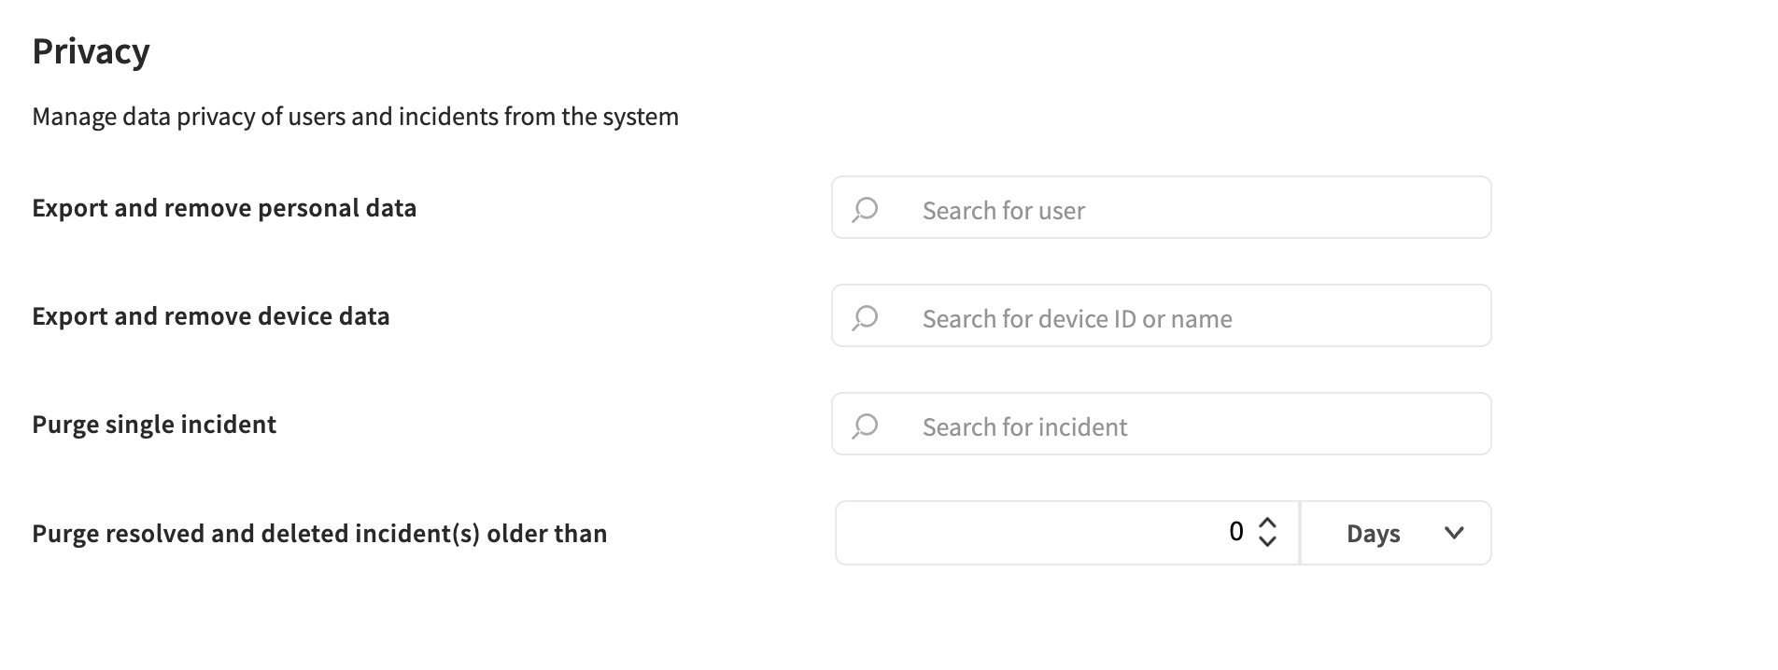Click the 'Export and remove personal data' label
The image size is (1778, 670).
[x=224, y=208]
